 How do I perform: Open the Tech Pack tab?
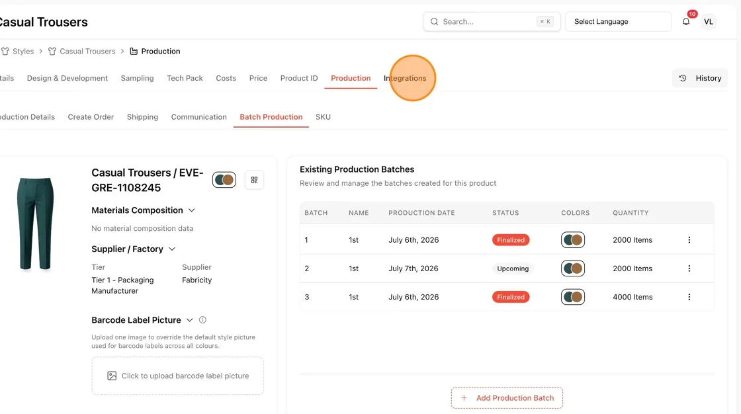[x=185, y=79]
